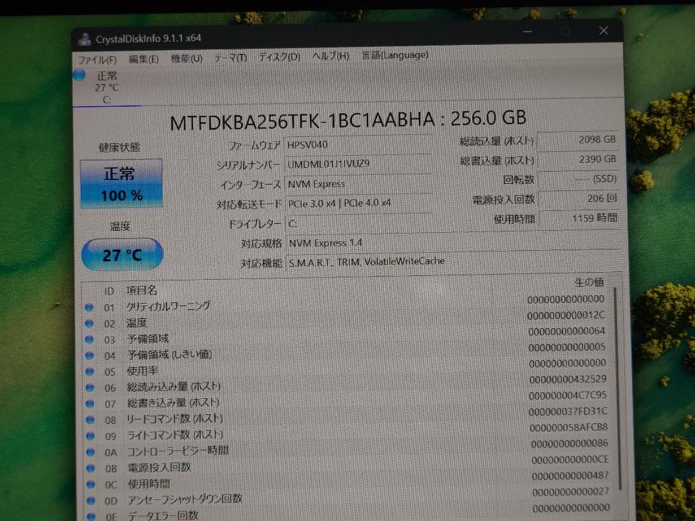Open the ファイル(F) menu

point(97,59)
